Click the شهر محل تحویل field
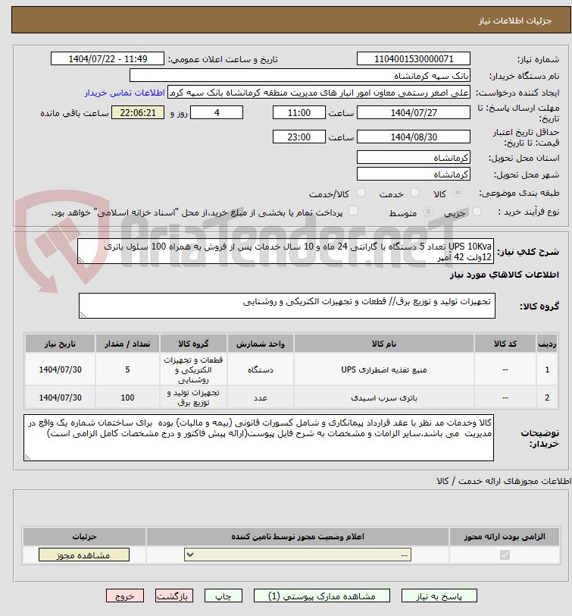572x616 pixels. tap(414, 174)
